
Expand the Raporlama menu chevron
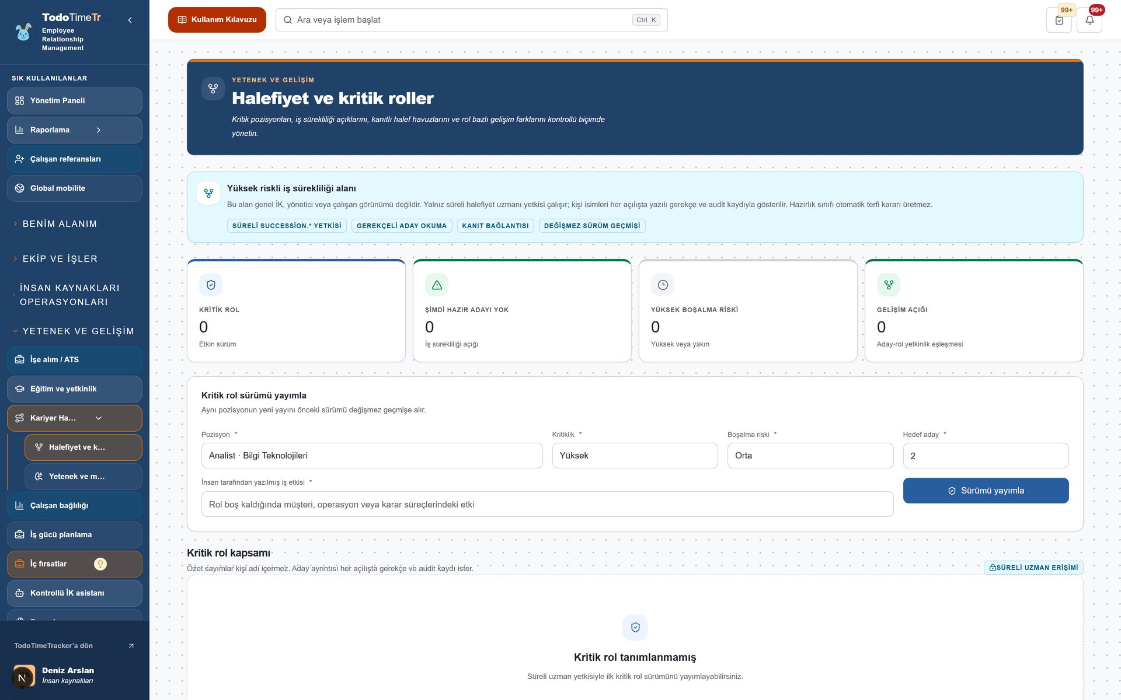tap(99, 130)
